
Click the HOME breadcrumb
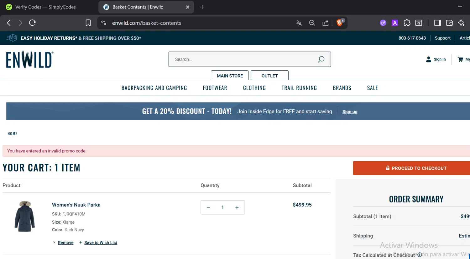(13, 133)
